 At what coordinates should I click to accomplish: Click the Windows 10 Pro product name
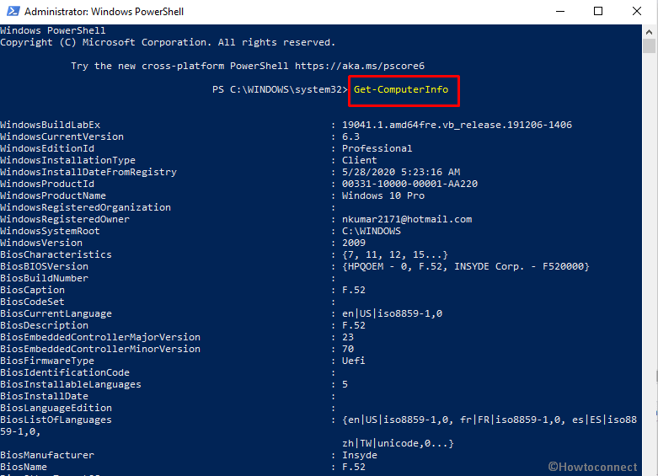pos(383,195)
